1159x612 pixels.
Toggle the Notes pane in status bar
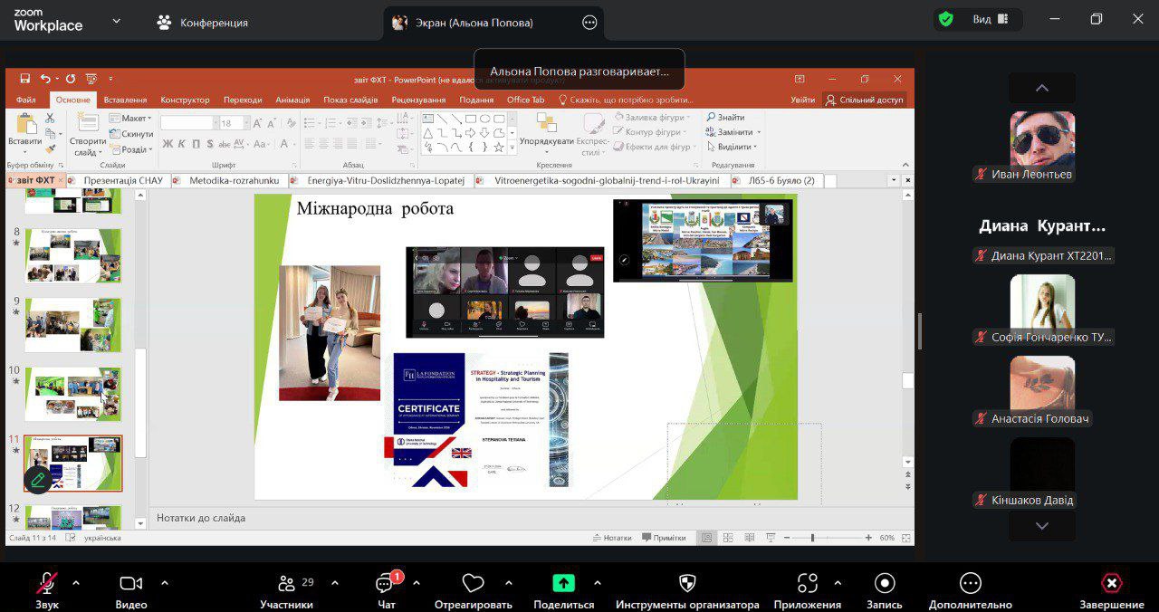[x=617, y=538]
